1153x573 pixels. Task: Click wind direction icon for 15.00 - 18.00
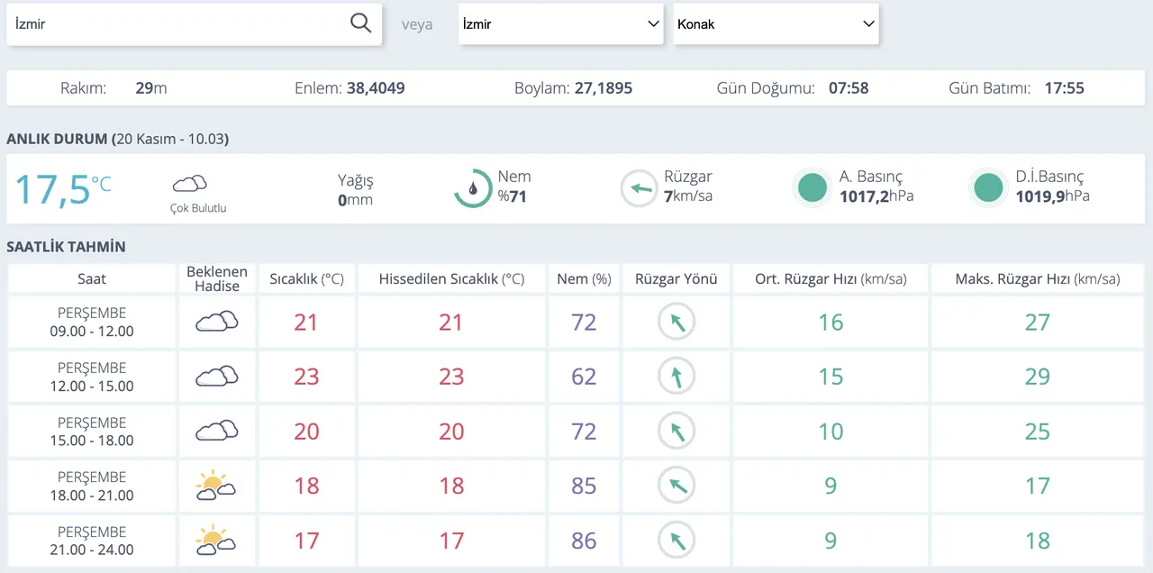(x=676, y=432)
